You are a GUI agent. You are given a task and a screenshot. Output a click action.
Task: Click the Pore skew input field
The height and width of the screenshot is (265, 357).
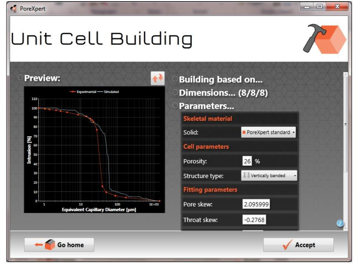coord(256,204)
